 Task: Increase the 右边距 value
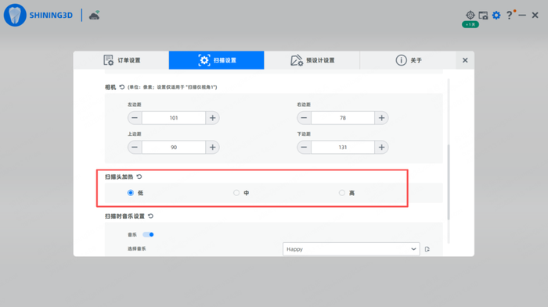[382, 118]
